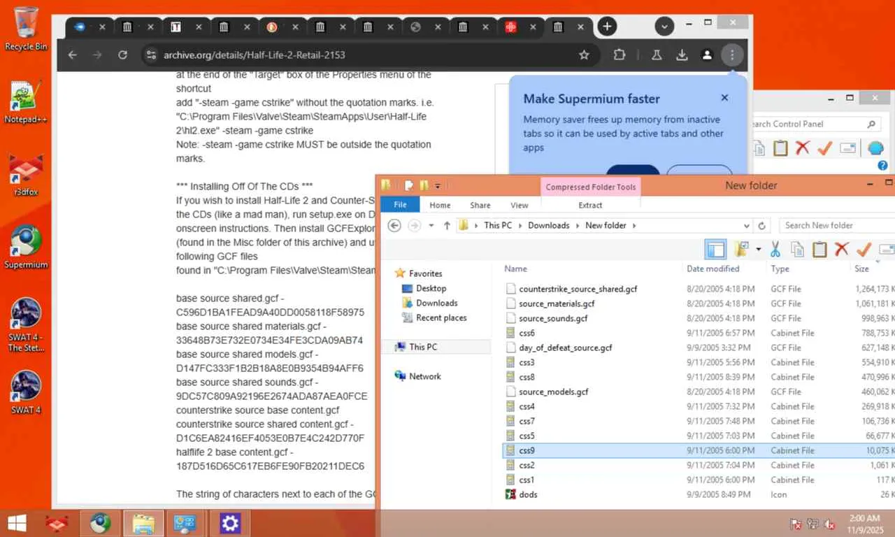Sort files by Date modified column
The width and height of the screenshot is (895, 537).
point(713,268)
